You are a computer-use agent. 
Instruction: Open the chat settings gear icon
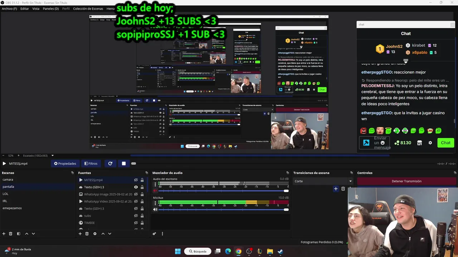[430, 143]
